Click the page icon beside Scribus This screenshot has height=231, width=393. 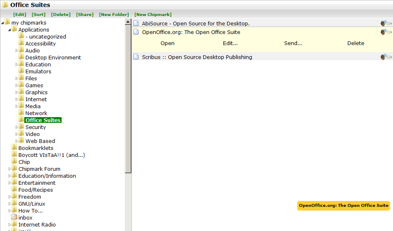click(136, 57)
